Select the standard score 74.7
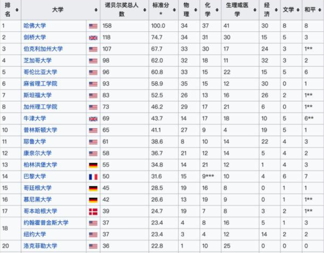 pyautogui.click(x=157, y=37)
